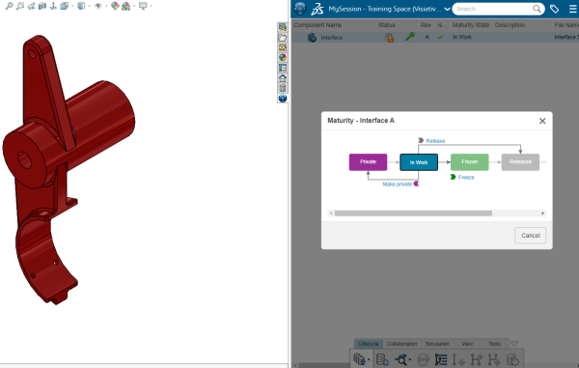The width and height of the screenshot is (579, 368).
Task: Click the Search input field
Action: pos(494,9)
